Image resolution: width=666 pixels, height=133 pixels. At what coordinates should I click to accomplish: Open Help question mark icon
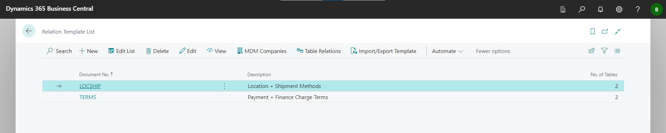click(638, 9)
